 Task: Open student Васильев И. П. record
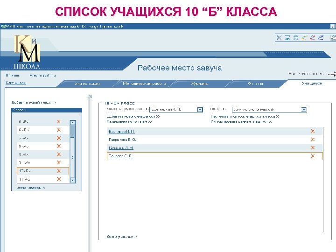tap(122, 132)
